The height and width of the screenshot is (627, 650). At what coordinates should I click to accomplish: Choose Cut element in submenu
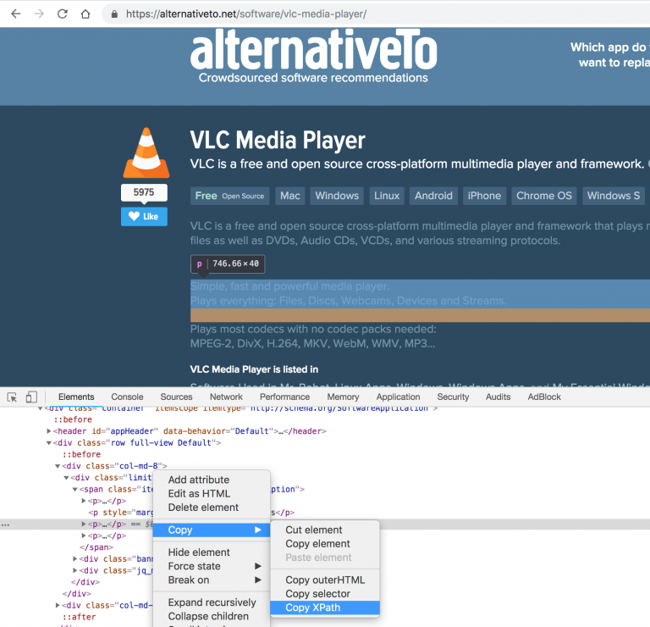(325, 530)
